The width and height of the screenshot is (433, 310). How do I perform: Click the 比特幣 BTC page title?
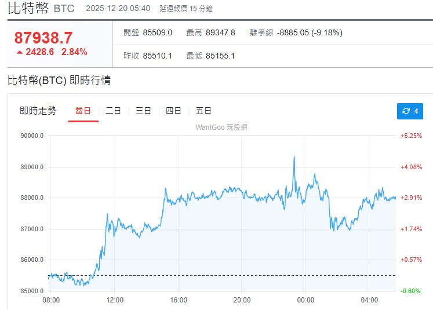coord(42,9)
